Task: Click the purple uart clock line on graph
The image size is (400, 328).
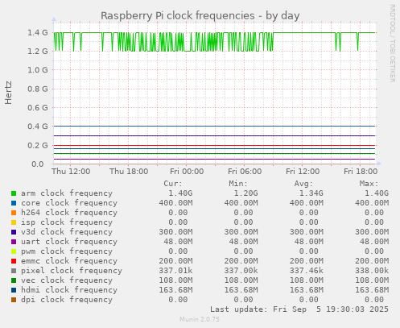Action: (x=214, y=160)
